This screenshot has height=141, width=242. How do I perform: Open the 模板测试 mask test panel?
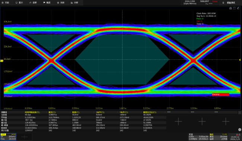[229, 3]
